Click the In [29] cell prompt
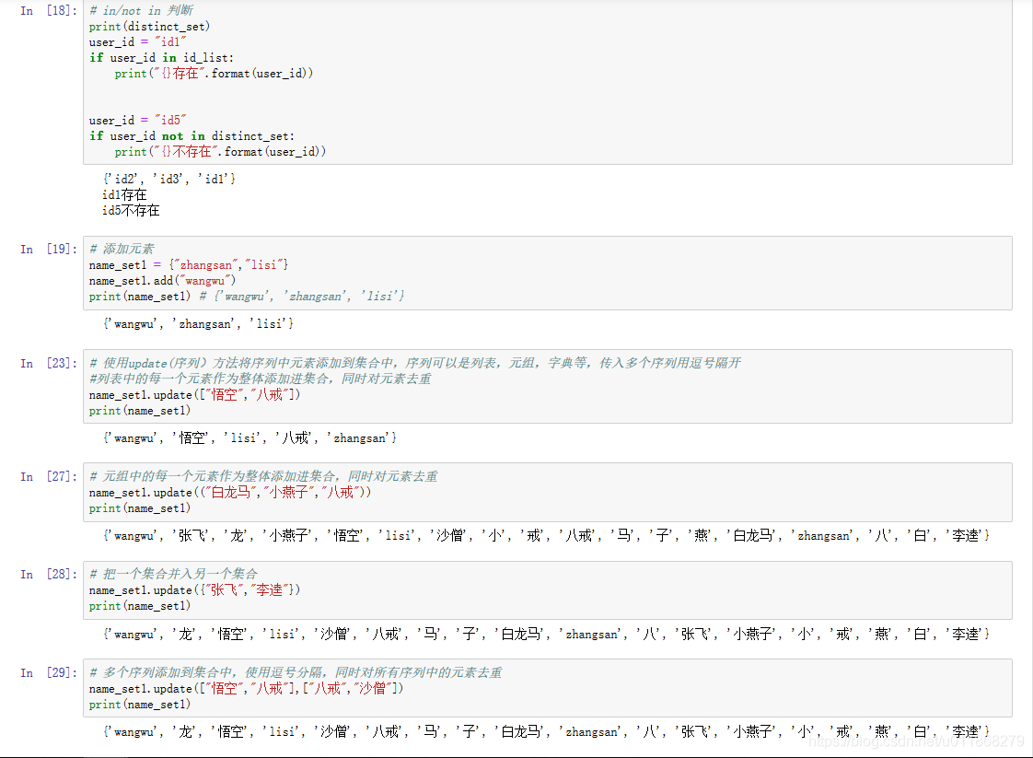This screenshot has height=758, width=1033. [49, 673]
